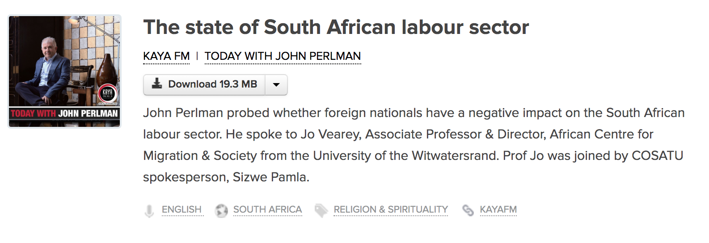Image resolution: width=709 pixels, height=243 pixels.
Task: Expand the download options dropdown arrow
Action: pos(276,84)
